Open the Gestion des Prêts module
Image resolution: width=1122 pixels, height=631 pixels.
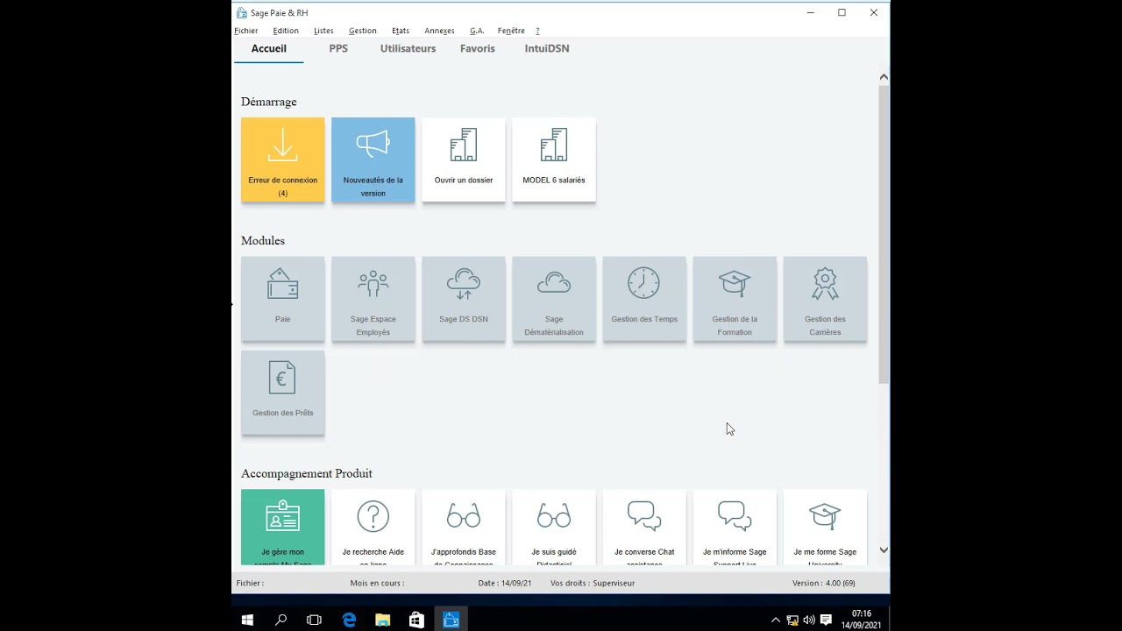pyautogui.click(x=282, y=392)
